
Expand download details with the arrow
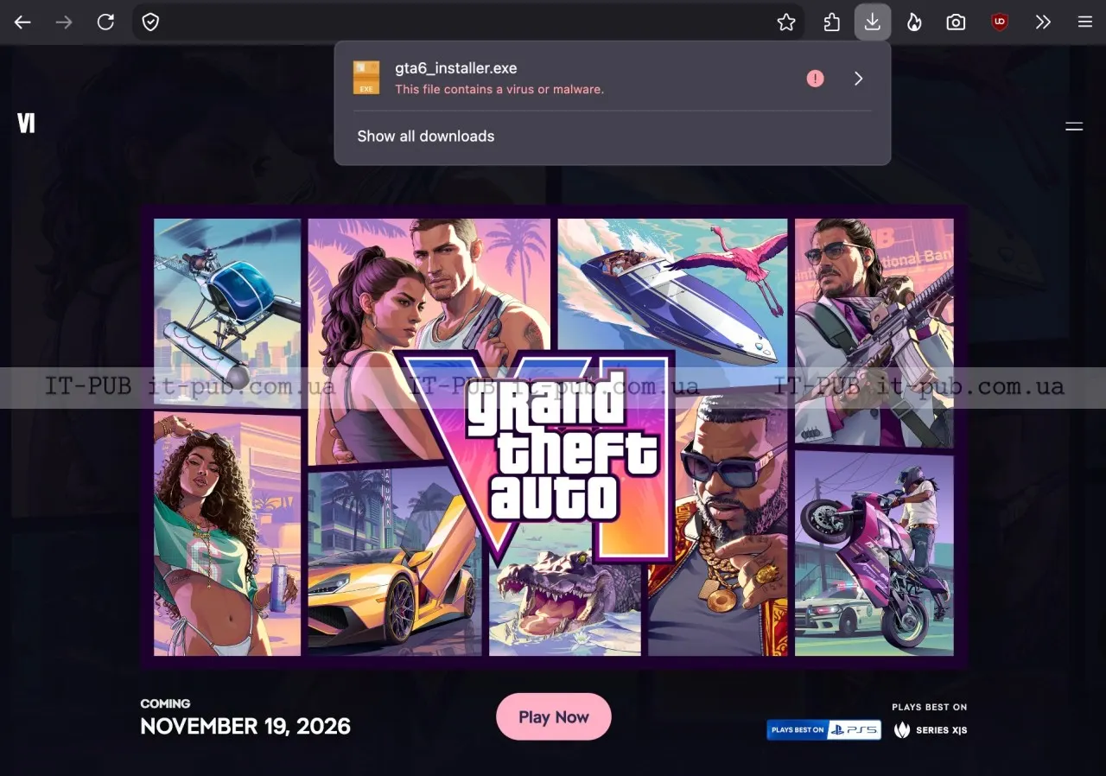tap(858, 79)
